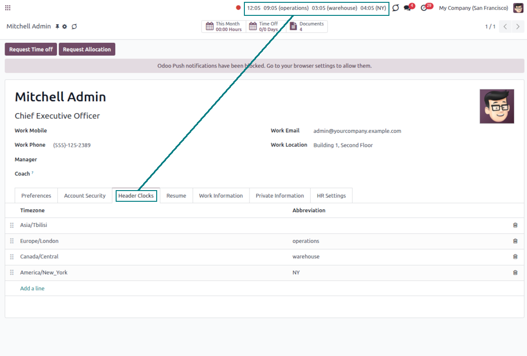Click drag handle of Canada/Central row

click(12, 257)
